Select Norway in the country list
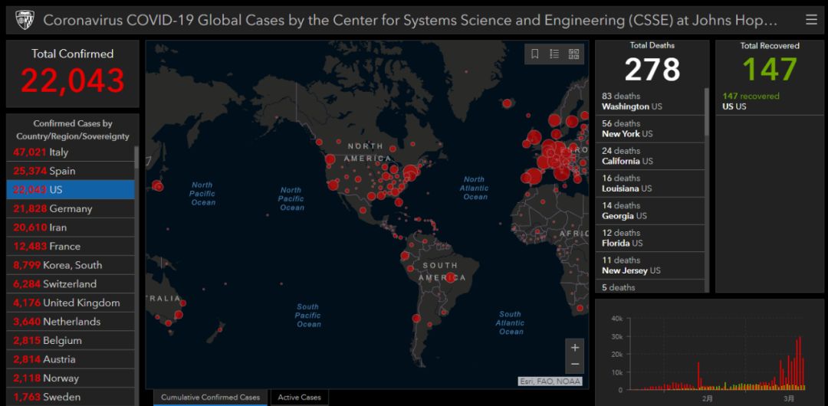The height and width of the screenshot is (406, 828). pos(71,378)
